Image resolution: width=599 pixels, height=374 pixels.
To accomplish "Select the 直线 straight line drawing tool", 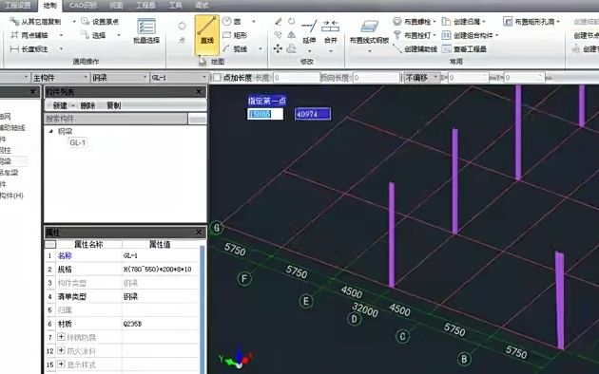I will click(x=206, y=35).
